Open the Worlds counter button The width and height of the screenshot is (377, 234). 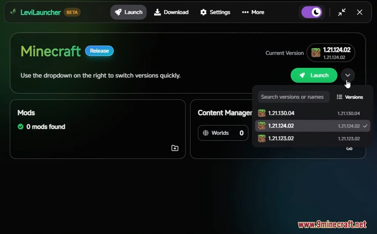(x=223, y=133)
